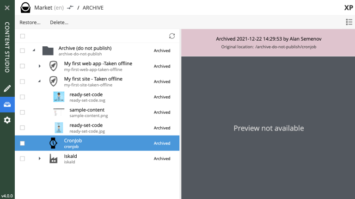
Task: Click the Market project logo icon
Action: coord(26,7)
